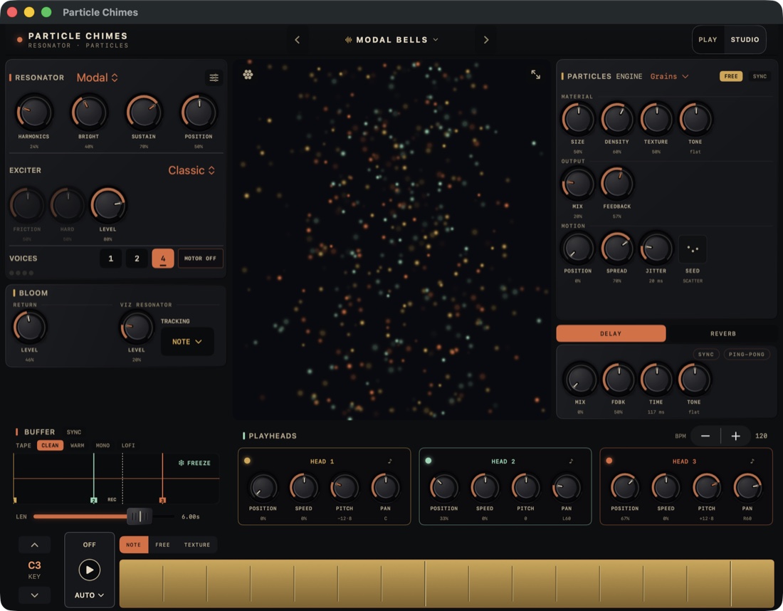This screenshot has height=611, width=783.
Task: Toggle the Head 1 yellow enable dot
Action: (x=247, y=461)
